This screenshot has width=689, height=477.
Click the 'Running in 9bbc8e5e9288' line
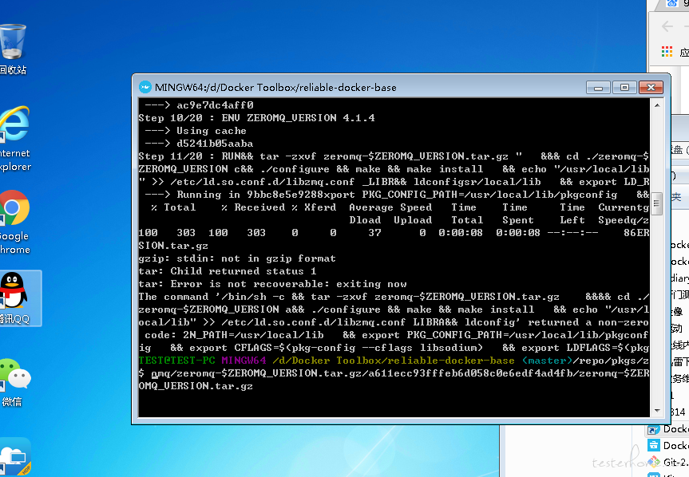point(250,195)
